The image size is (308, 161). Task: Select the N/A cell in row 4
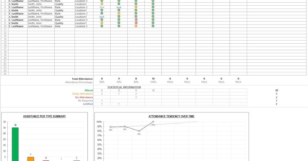[x=102, y=7]
